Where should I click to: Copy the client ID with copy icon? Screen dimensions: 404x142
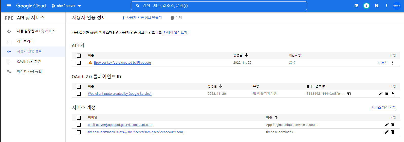pos(349,93)
